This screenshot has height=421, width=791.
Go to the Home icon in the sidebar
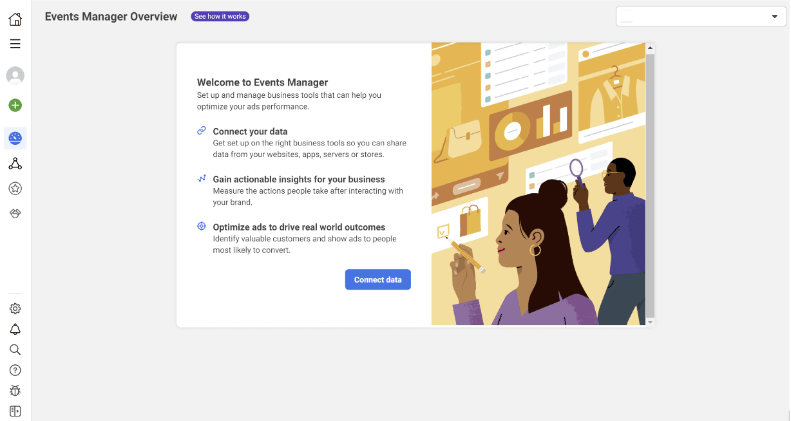(15, 19)
